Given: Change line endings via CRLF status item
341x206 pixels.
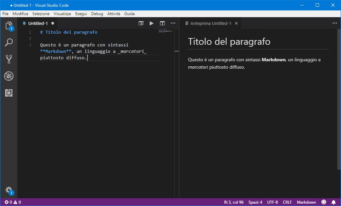Looking at the screenshot, I should [x=287, y=202].
